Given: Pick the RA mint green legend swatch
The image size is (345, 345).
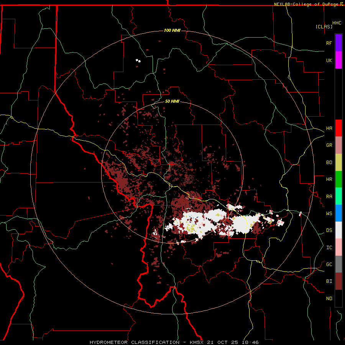Looking at the screenshot, I should click(x=338, y=196).
